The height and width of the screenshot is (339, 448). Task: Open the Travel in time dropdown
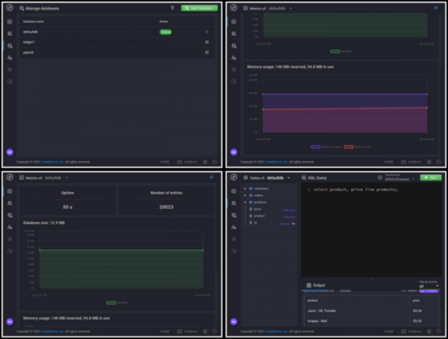[x=399, y=179]
